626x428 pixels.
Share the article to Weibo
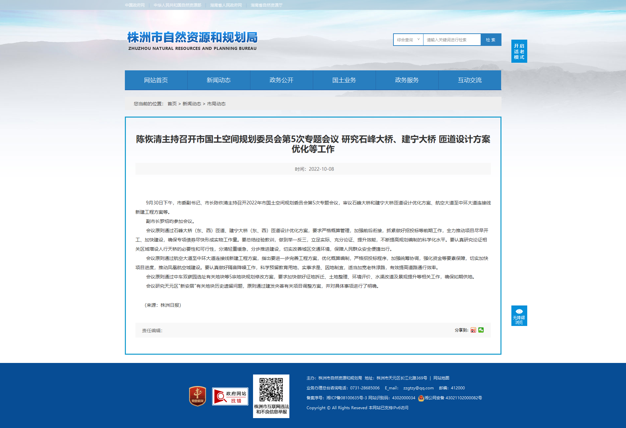[473, 330]
